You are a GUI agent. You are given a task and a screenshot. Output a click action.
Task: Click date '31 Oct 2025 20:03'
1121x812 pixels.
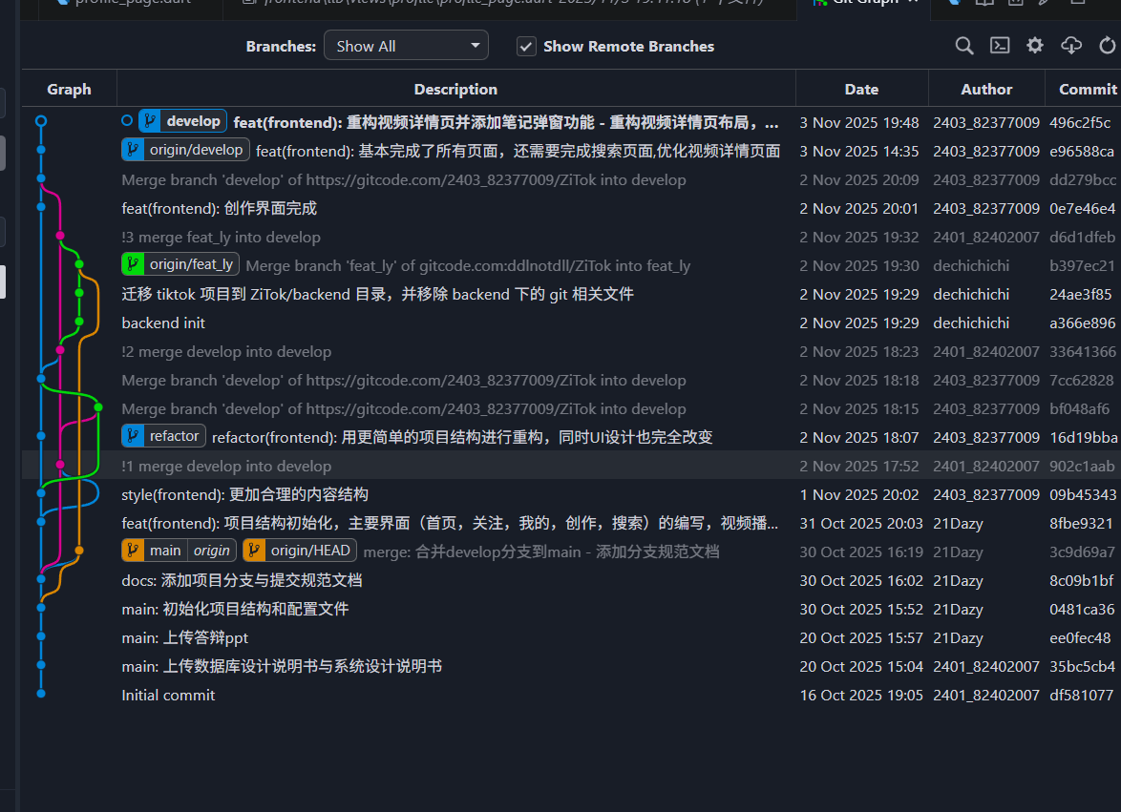861,524
